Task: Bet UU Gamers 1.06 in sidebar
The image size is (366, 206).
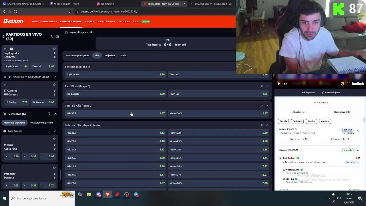Action: click(43, 102)
